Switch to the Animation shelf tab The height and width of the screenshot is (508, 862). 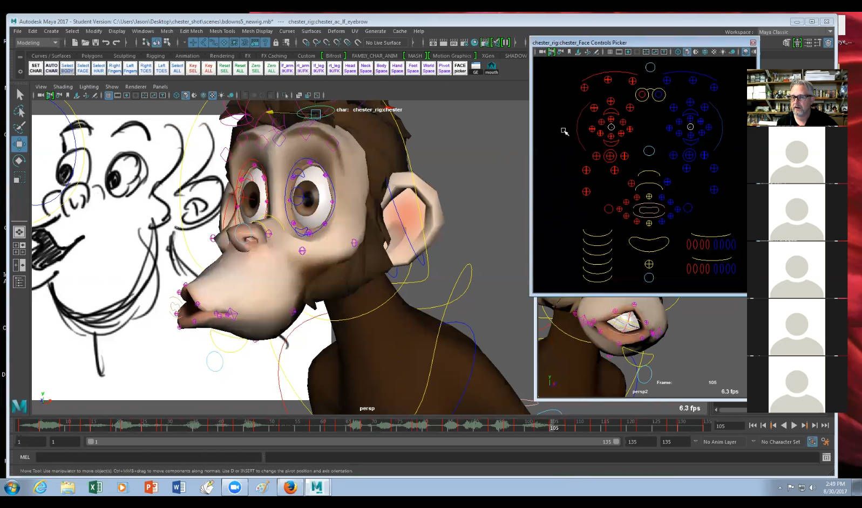point(187,56)
